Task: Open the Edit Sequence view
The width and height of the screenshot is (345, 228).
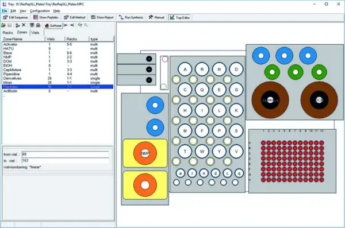Action: click(x=16, y=17)
